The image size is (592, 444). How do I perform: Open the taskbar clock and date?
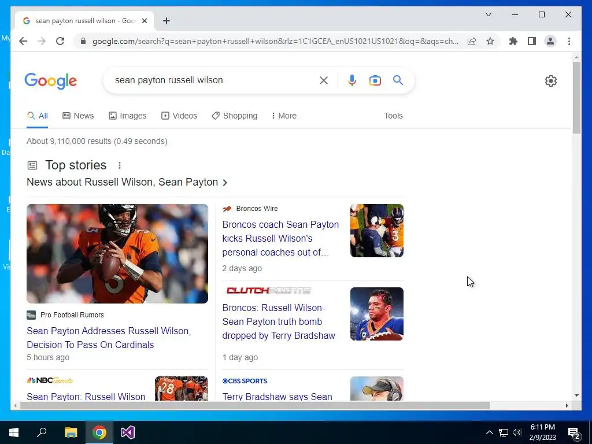[x=542, y=432]
